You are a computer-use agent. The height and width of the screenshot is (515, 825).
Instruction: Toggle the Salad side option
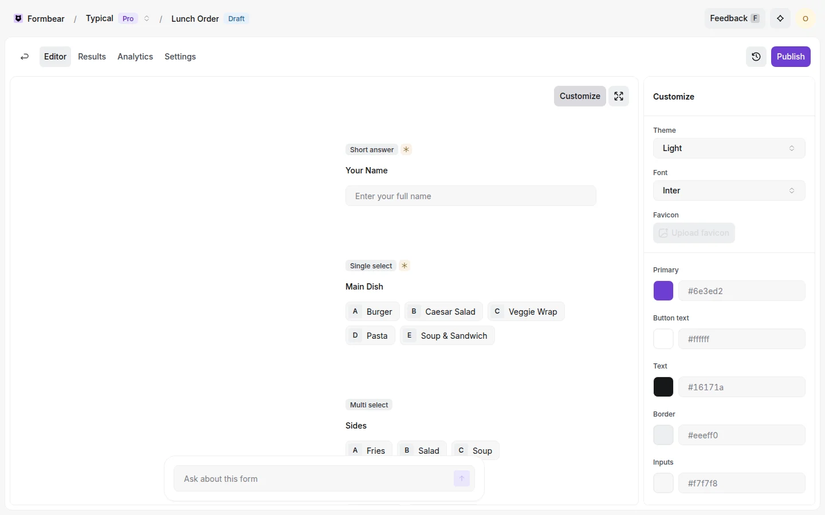coord(422,450)
